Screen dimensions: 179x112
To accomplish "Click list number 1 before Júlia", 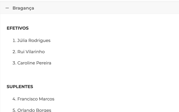I will (x=14, y=41).
